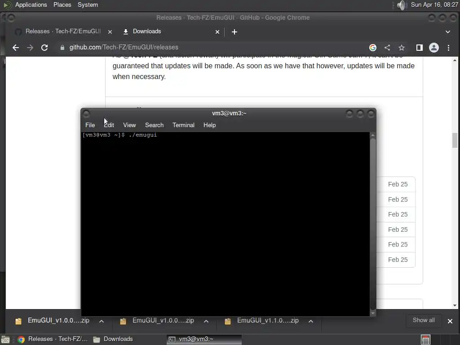Click the date and time clock
Image resolution: width=460 pixels, height=345 pixels.
(434, 4)
